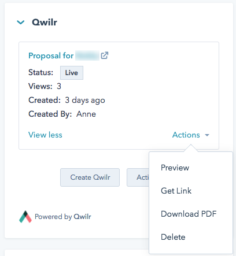Screen dimensions: 236x256
Task: Click the blurred proposal recipient name
Action: click(x=87, y=55)
